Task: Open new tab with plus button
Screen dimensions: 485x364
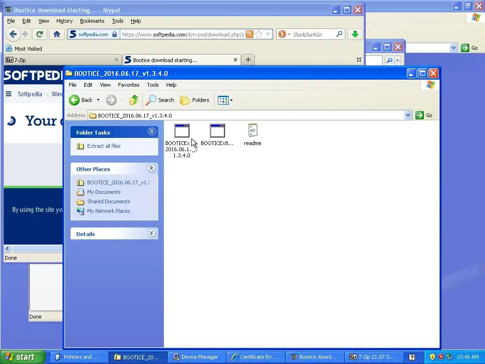Action: [248, 60]
